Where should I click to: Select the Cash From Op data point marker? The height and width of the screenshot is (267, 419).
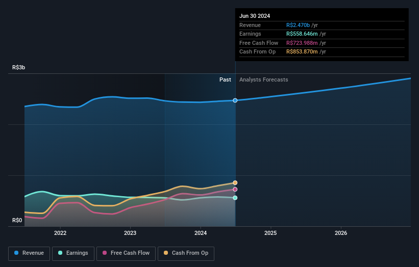[x=235, y=183]
